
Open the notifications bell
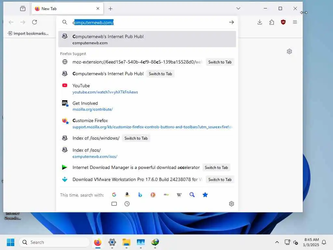[x=324, y=242]
